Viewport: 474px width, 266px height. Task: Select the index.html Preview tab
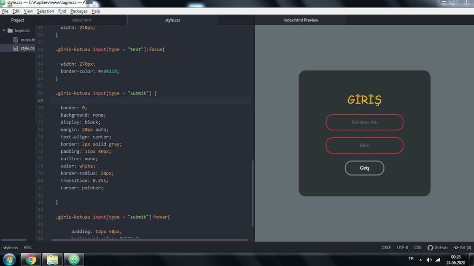(x=301, y=20)
